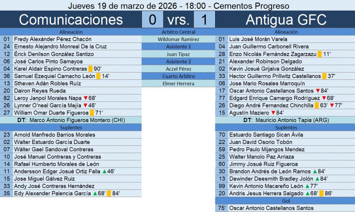Click yellow card beside William Omar Duarte Figueroa

tap(92, 113)
